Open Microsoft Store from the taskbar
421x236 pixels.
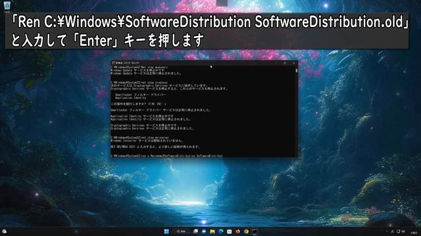pyautogui.click(x=230, y=231)
